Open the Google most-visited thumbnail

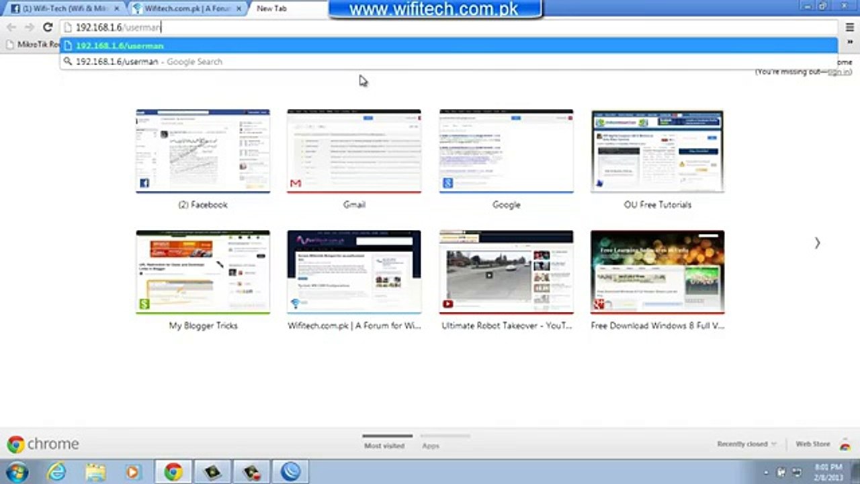click(507, 151)
